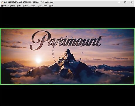Open the Media menu
Viewport: 135px width, 106px height.
pos(4,6)
